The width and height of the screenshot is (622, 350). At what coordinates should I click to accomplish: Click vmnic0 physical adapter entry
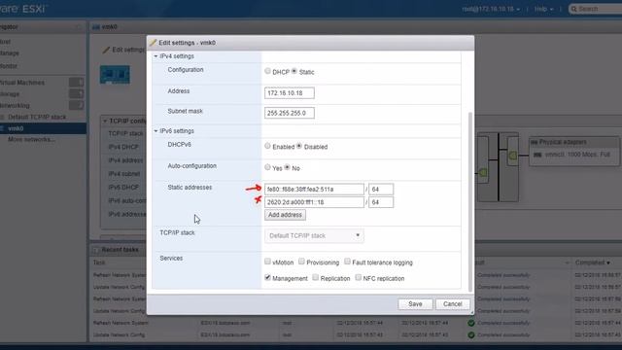[574, 155]
